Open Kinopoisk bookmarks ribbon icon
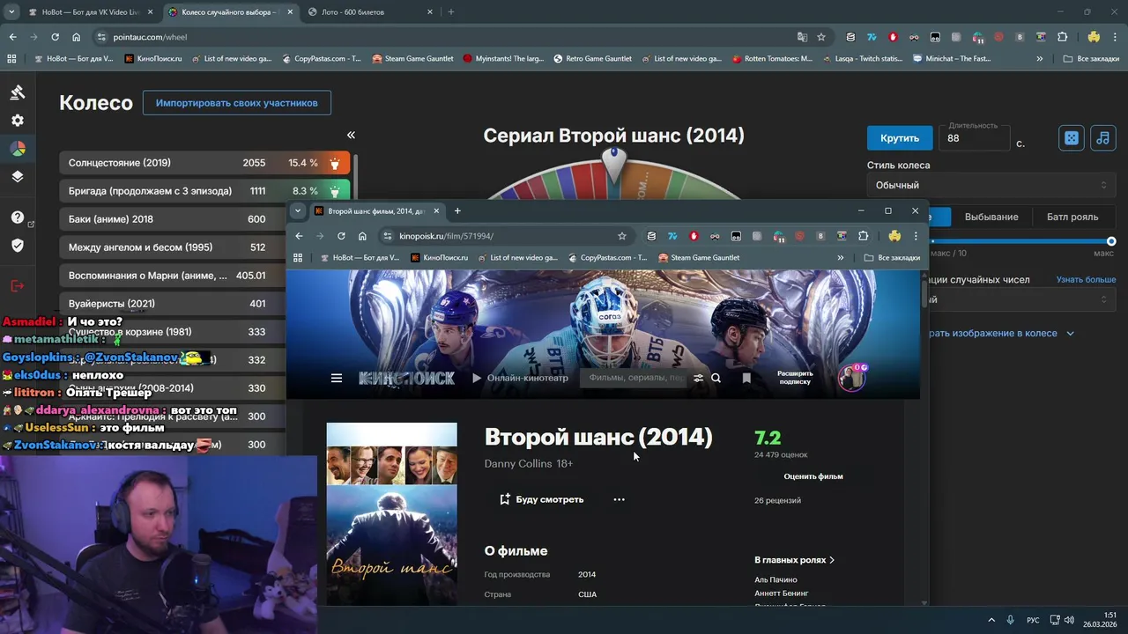 746,378
